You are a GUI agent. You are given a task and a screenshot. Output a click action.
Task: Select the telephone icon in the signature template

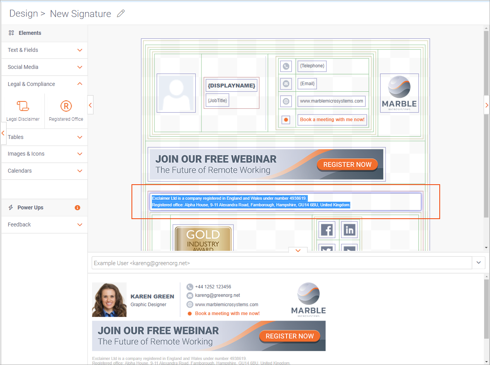pos(285,66)
